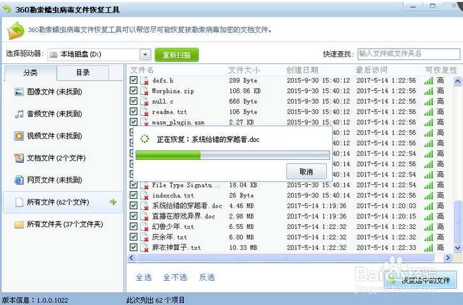Click file icon next to 庆余年.txt
This screenshot has height=305, width=463.
coord(144,237)
